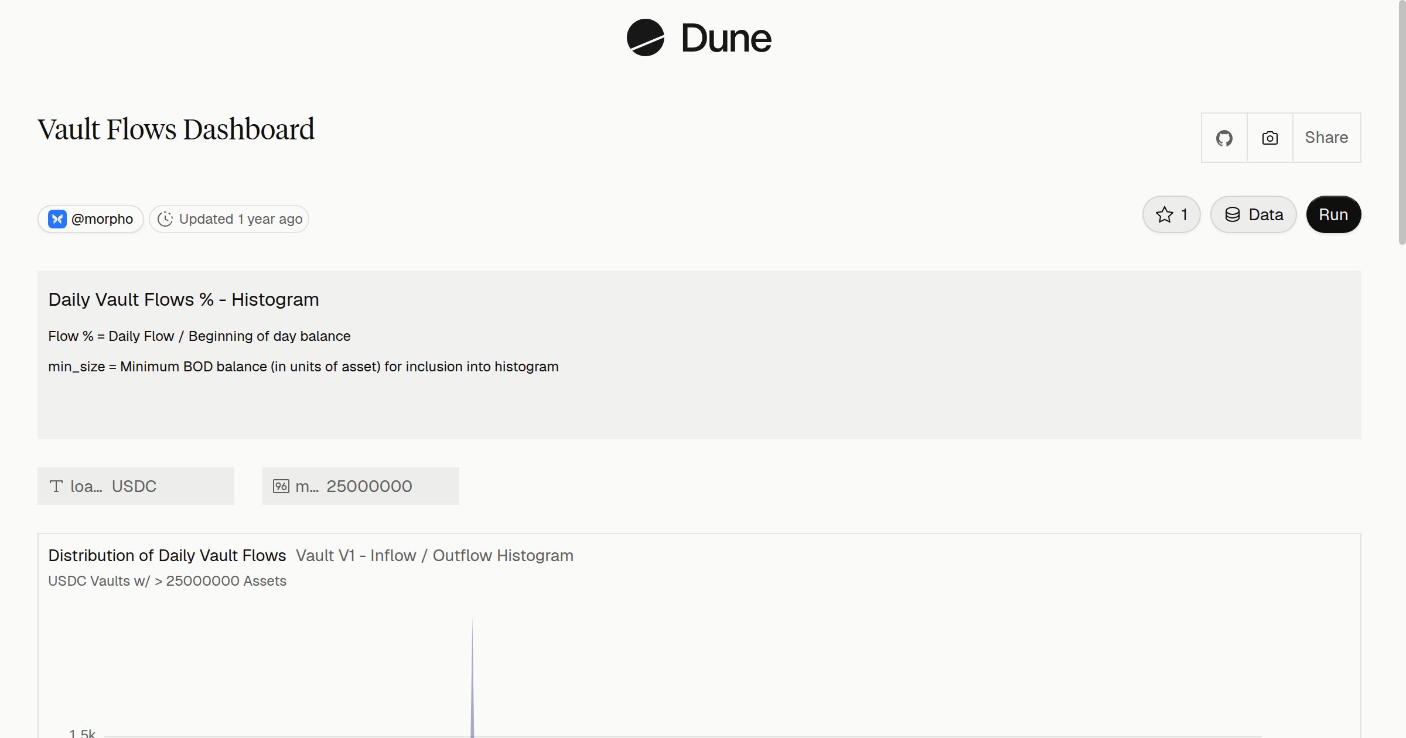
Task: Open the Data button
Action: (1254, 214)
